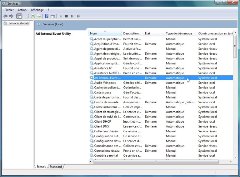240x177 pixels.
Task: Sort by the Nom column header
Action: 105,33
